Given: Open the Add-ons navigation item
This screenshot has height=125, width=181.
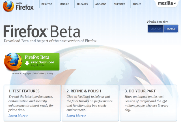Looking at the screenshot, I should [x=101, y=4].
